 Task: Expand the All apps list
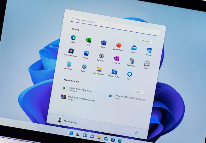point(147,42)
